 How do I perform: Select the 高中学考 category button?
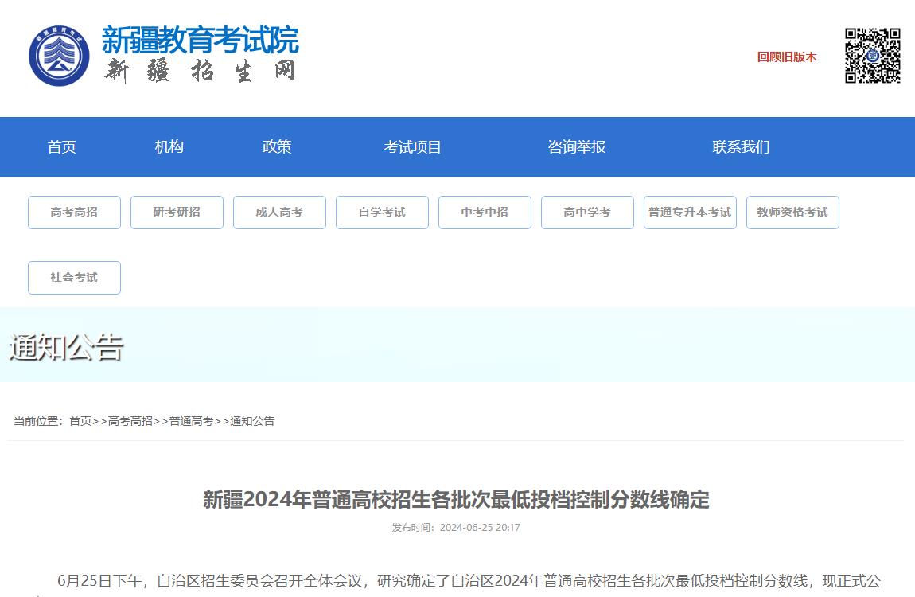[x=587, y=212]
